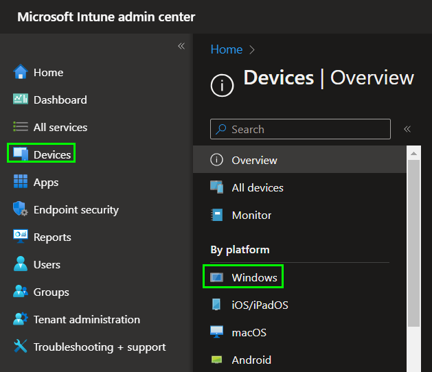This screenshot has height=372, width=432.
Task: Select Windows under By platform
Action: click(x=254, y=277)
